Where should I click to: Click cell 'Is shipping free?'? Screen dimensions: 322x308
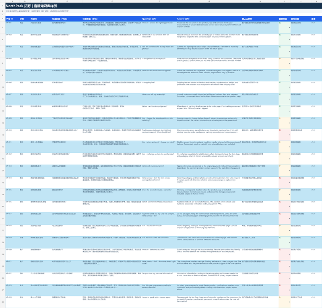[159, 87]
